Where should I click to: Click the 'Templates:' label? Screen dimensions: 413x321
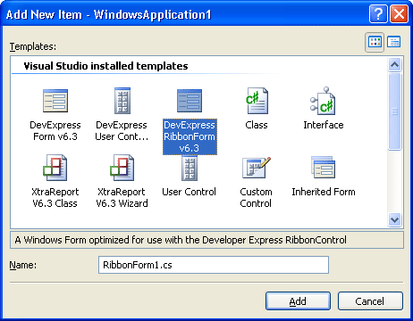tap(33, 46)
